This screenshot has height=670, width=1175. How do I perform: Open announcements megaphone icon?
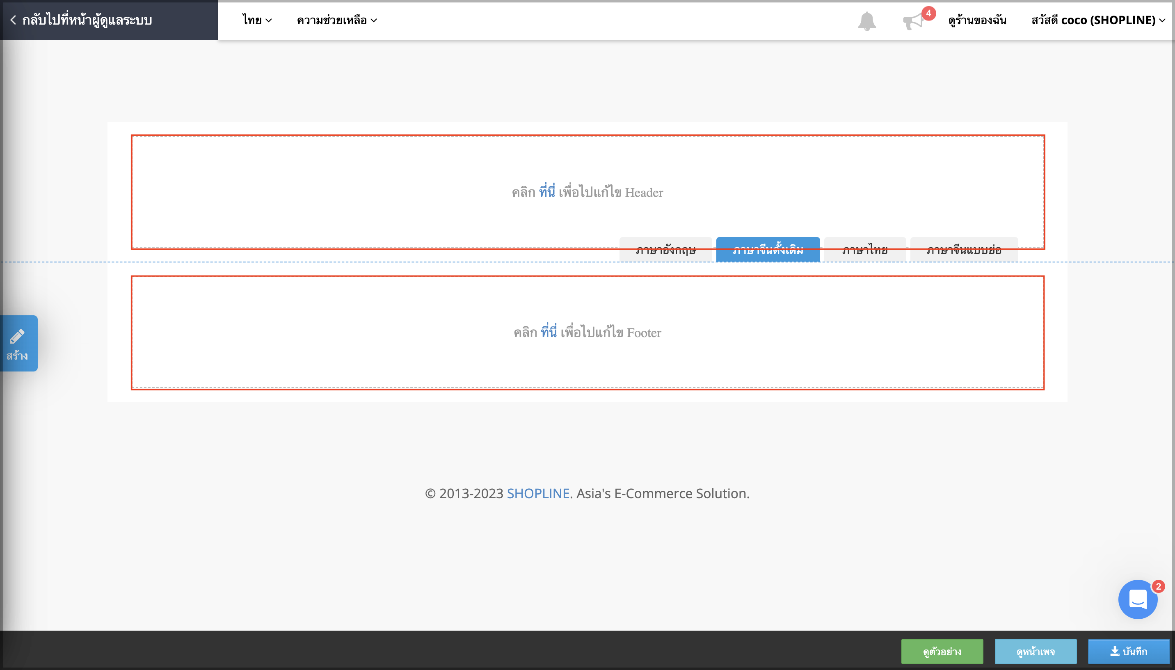click(914, 21)
